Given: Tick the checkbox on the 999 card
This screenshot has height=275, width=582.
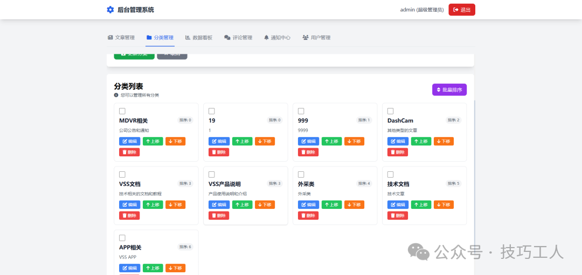Looking at the screenshot, I should (x=301, y=111).
